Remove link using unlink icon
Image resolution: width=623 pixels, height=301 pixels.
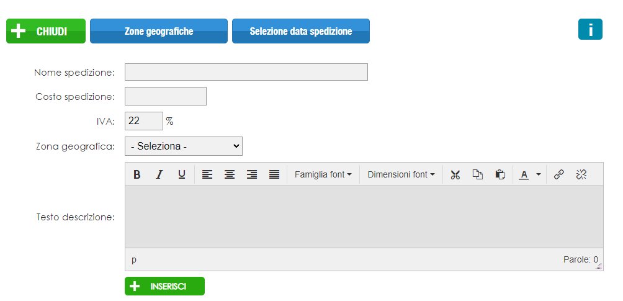(x=581, y=175)
